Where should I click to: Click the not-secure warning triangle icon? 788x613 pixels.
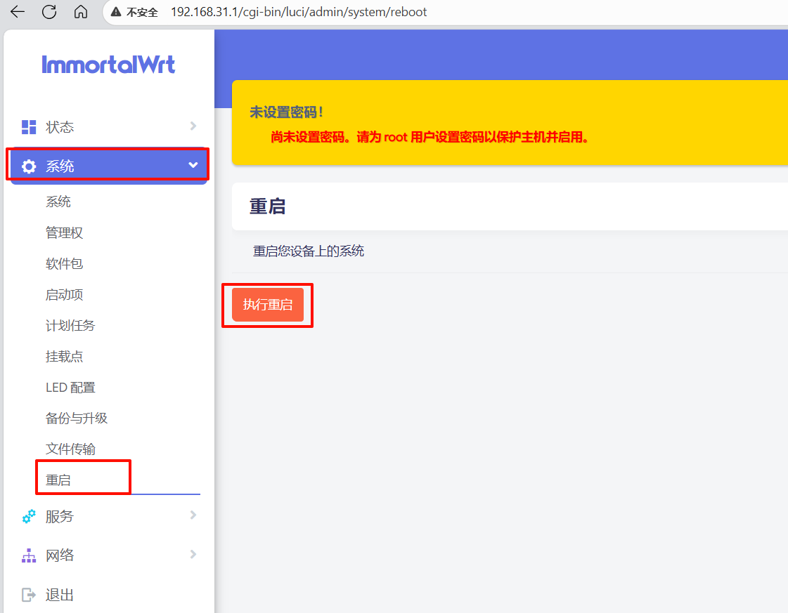[116, 12]
